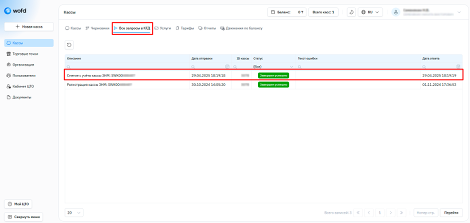Screen dimensions: 470x223
Task: Click date 30.10.2024 14:05:20
Action: point(208,85)
